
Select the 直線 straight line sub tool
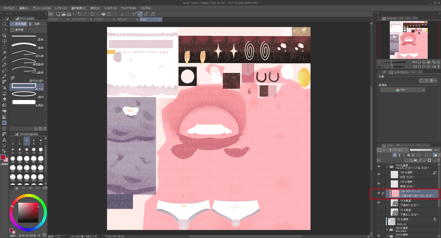tap(27, 37)
